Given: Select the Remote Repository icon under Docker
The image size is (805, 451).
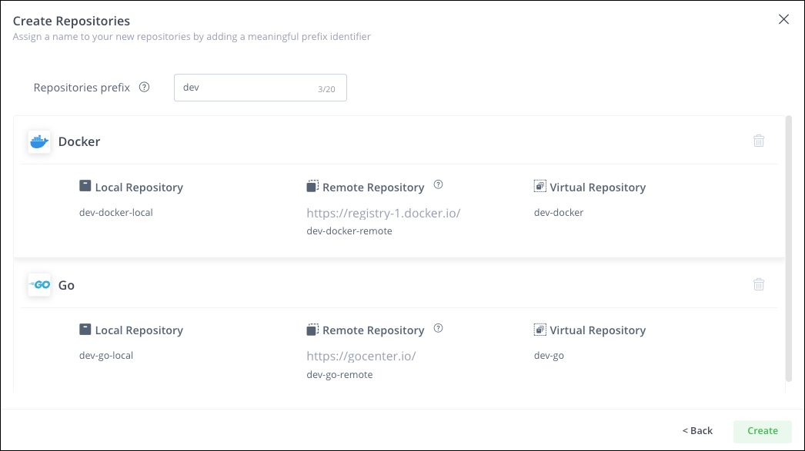Looking at the screenshot, I should point(312,186).
